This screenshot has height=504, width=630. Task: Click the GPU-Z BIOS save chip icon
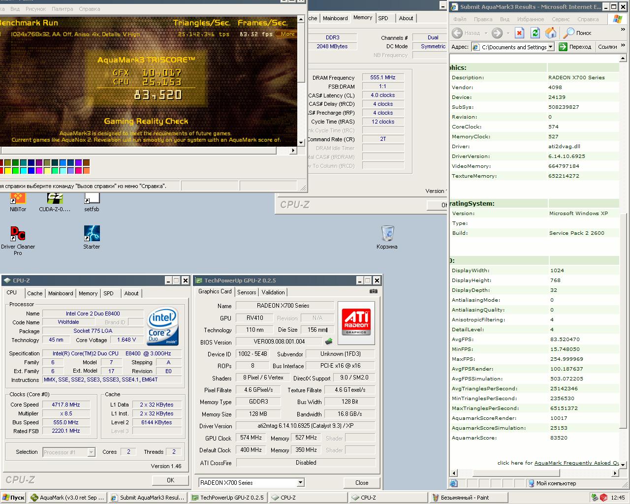tap(328, 341)
